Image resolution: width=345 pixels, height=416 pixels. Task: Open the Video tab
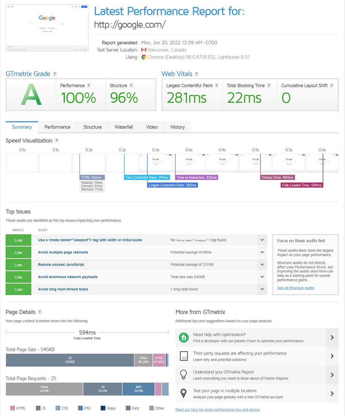[x=151, y=127]
